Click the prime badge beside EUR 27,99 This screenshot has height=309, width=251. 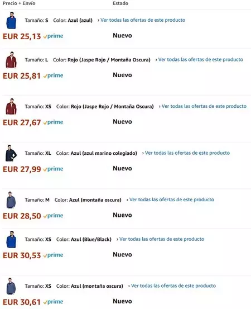[54, 169]
